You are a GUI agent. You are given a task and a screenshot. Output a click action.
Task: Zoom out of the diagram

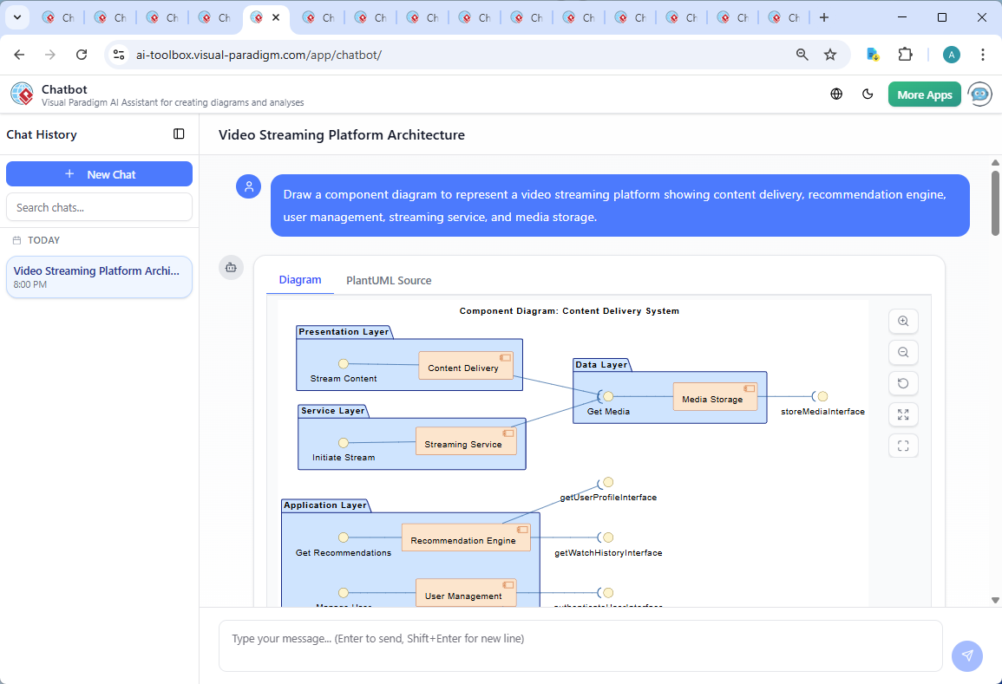(x=903, y=353)
